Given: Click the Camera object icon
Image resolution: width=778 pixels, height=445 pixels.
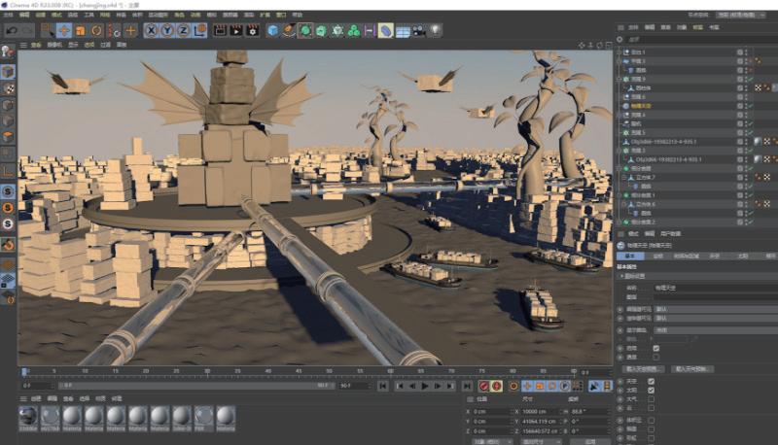Looking at the screenshot, I should point(418,30).
